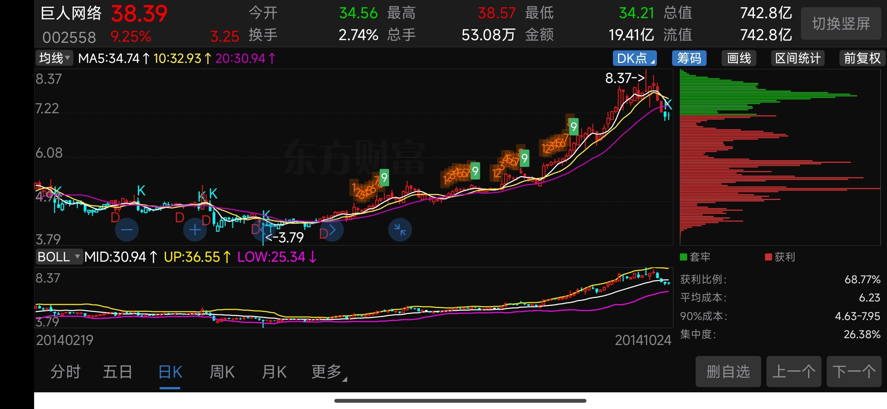The width and height of the screenshot is (887, 409).
Task: Open 区间统计 range statistics
Action: click(798, 58)
